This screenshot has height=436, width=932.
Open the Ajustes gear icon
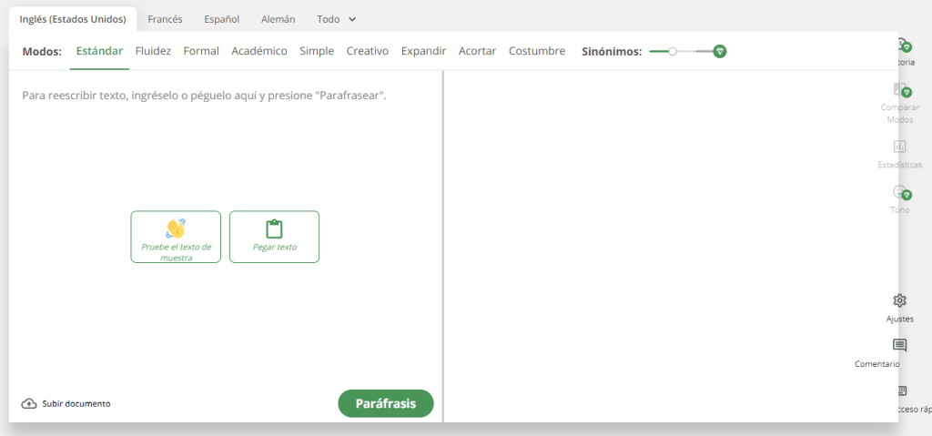point(899,300)
